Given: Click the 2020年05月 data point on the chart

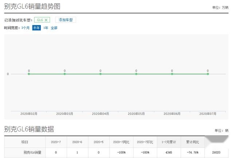Looking at the screenshot, I should tap(136, 74).
